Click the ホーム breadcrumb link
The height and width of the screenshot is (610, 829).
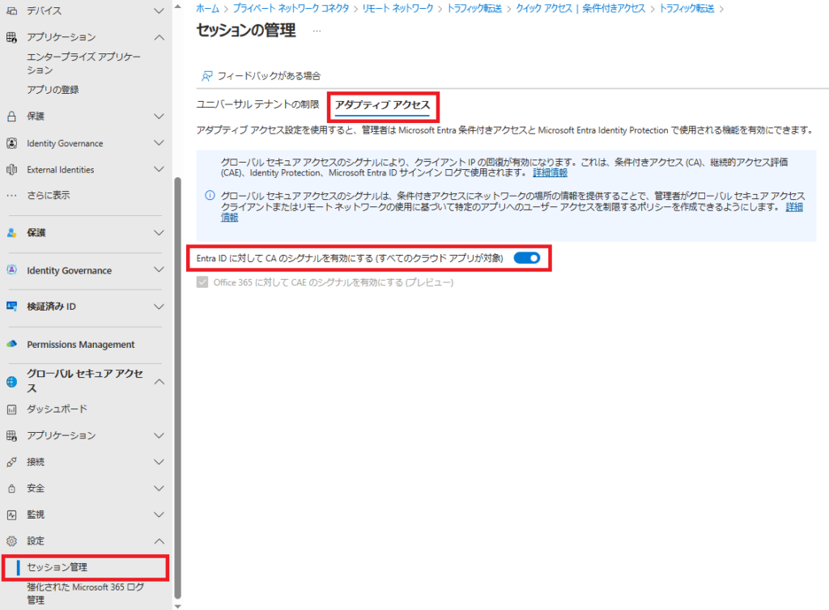(208, 8)
